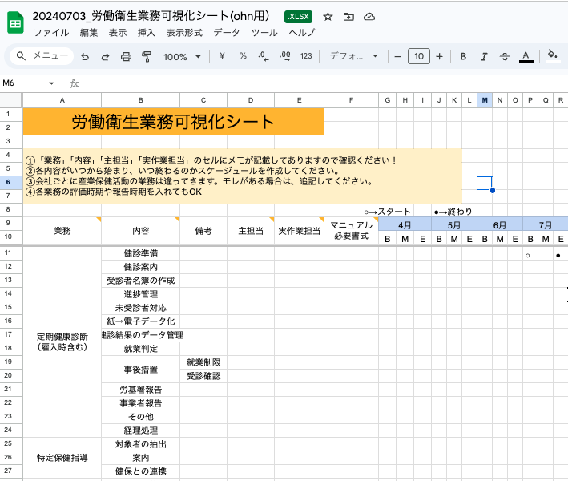Open the 編集 menu

click(89, 33)
